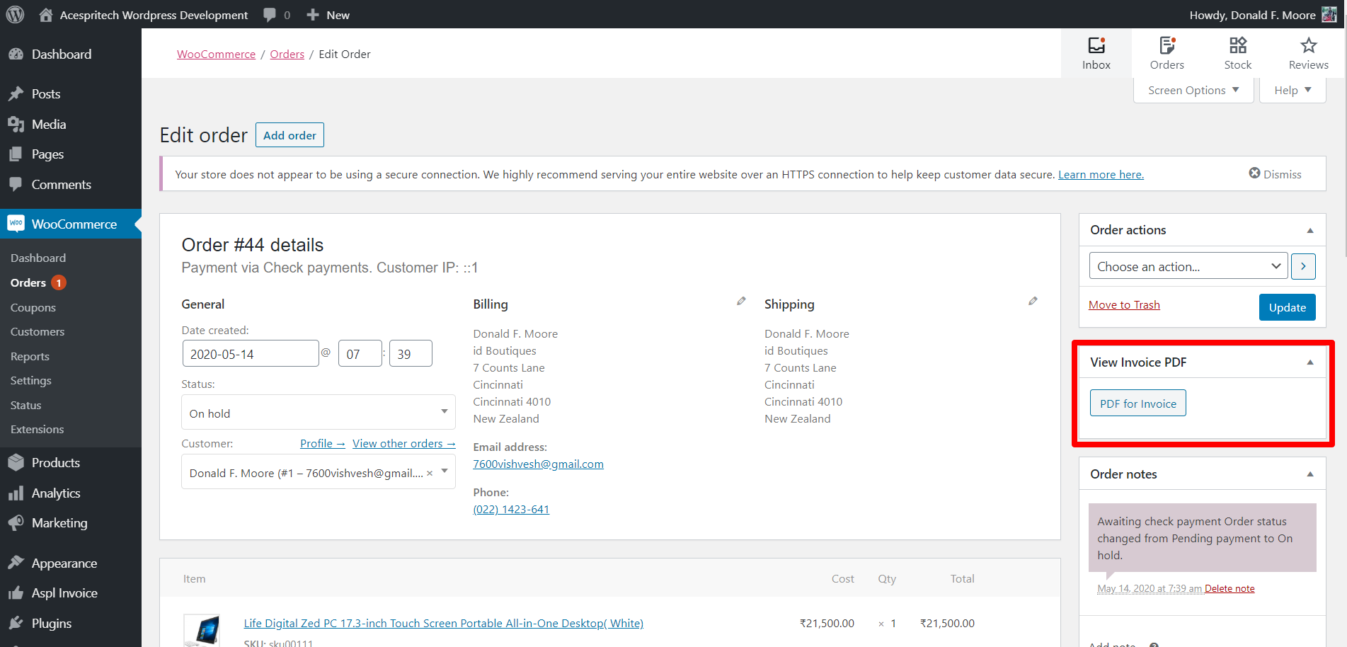This screenshot has height=647, width=1347.
Task: Click the PDF for Invoice button
Action: point(1137,403)
